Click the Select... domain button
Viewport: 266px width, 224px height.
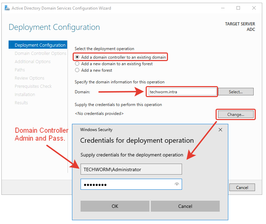235,92
